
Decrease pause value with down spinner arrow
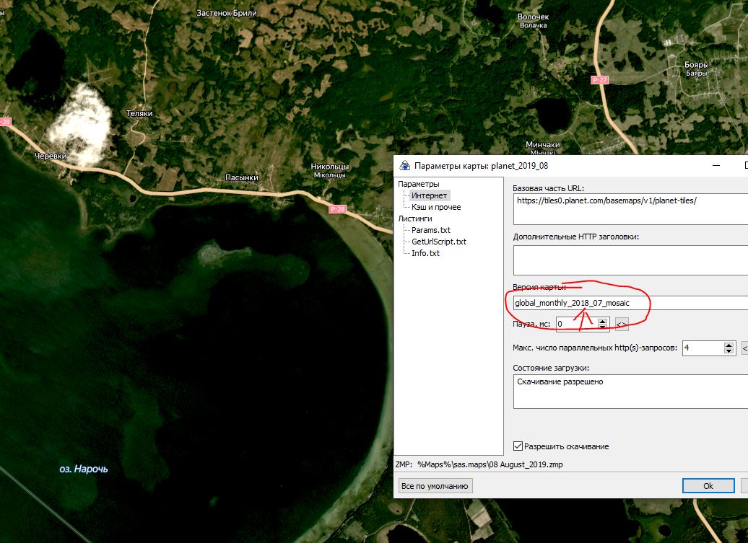coord(604,328)
